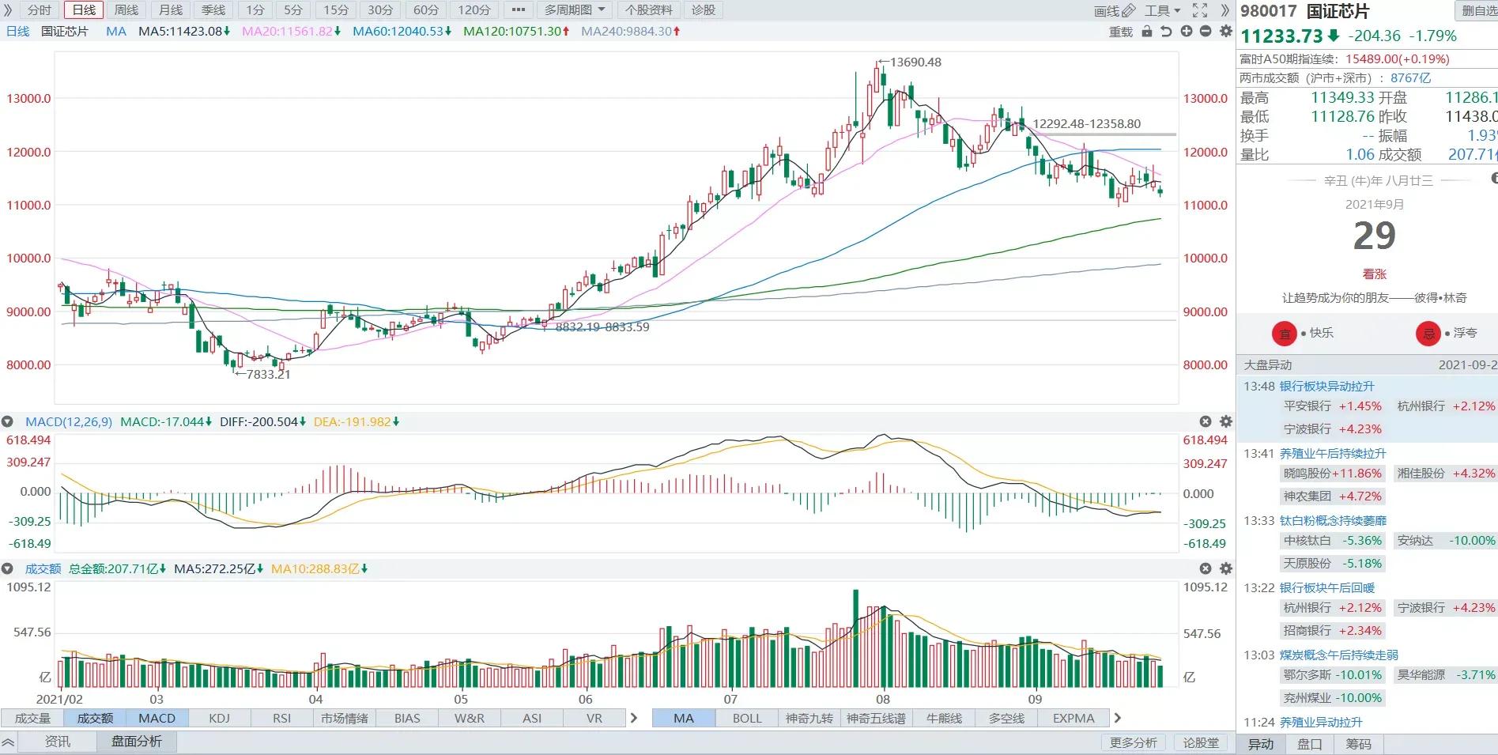Viewport: 1498px width, 755px height.
Task: Open the 多周期图 dropdown
Action: pos(575,10)
